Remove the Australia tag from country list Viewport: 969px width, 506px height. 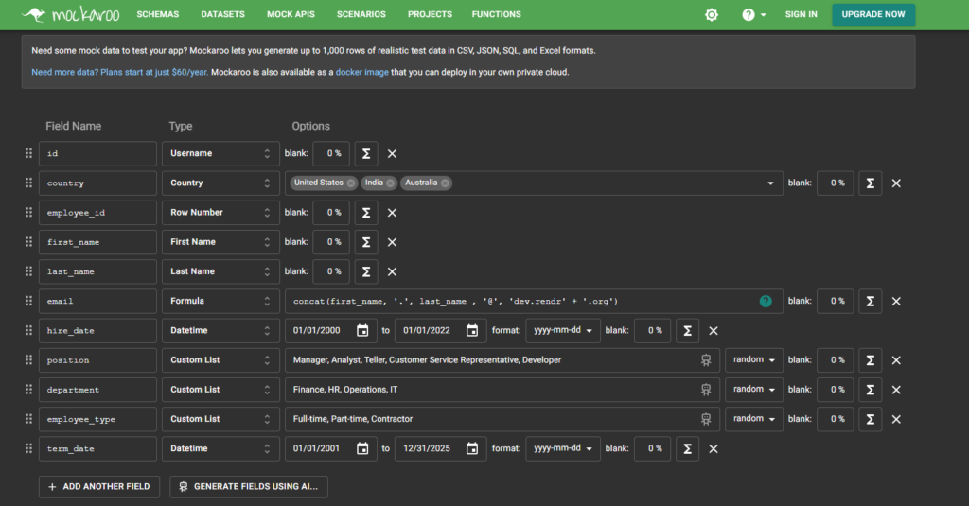pos(445,183)
